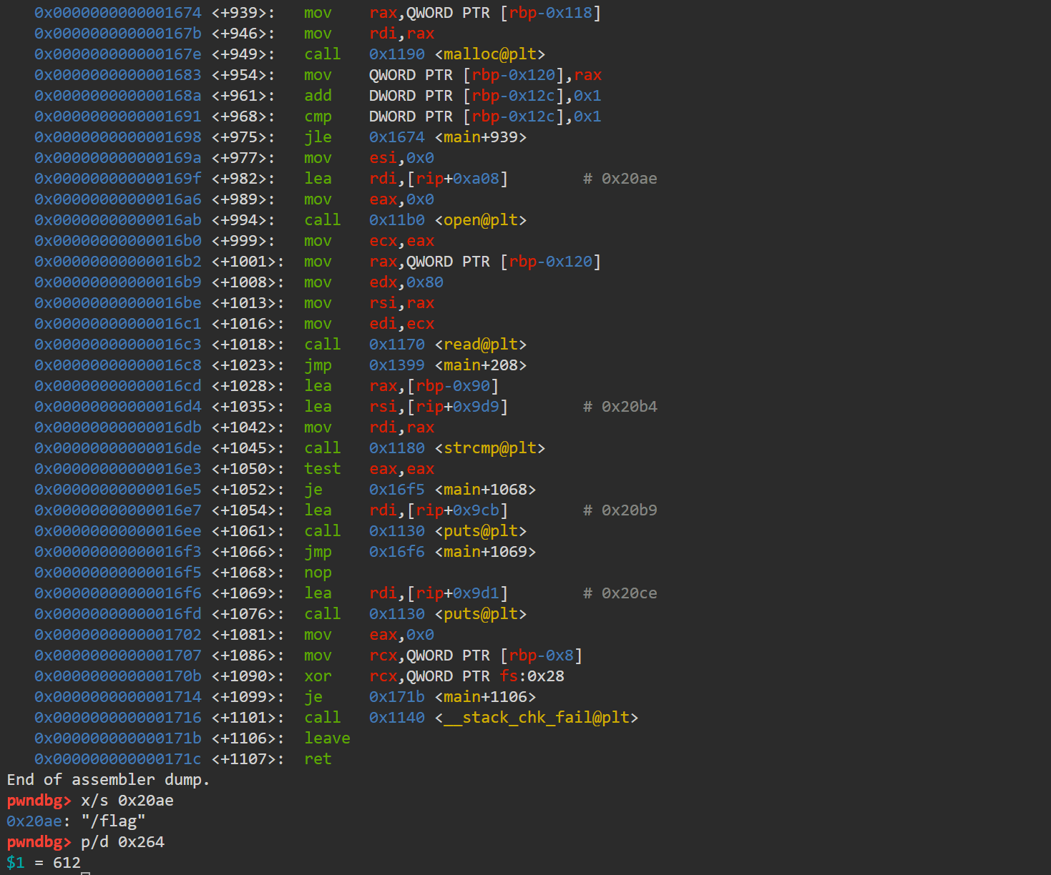Click the address 0x0000000000001674
This screenshot has height=875, width=1051.
(118, 13)
